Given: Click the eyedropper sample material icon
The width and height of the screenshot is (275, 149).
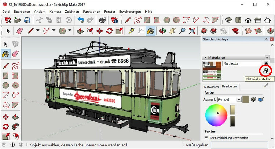Looking at the screenshot, I should point(266,86).
